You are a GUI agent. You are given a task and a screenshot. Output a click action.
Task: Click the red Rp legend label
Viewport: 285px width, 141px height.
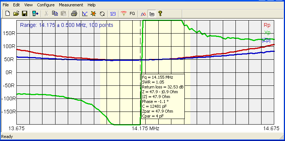pos(267,25)
